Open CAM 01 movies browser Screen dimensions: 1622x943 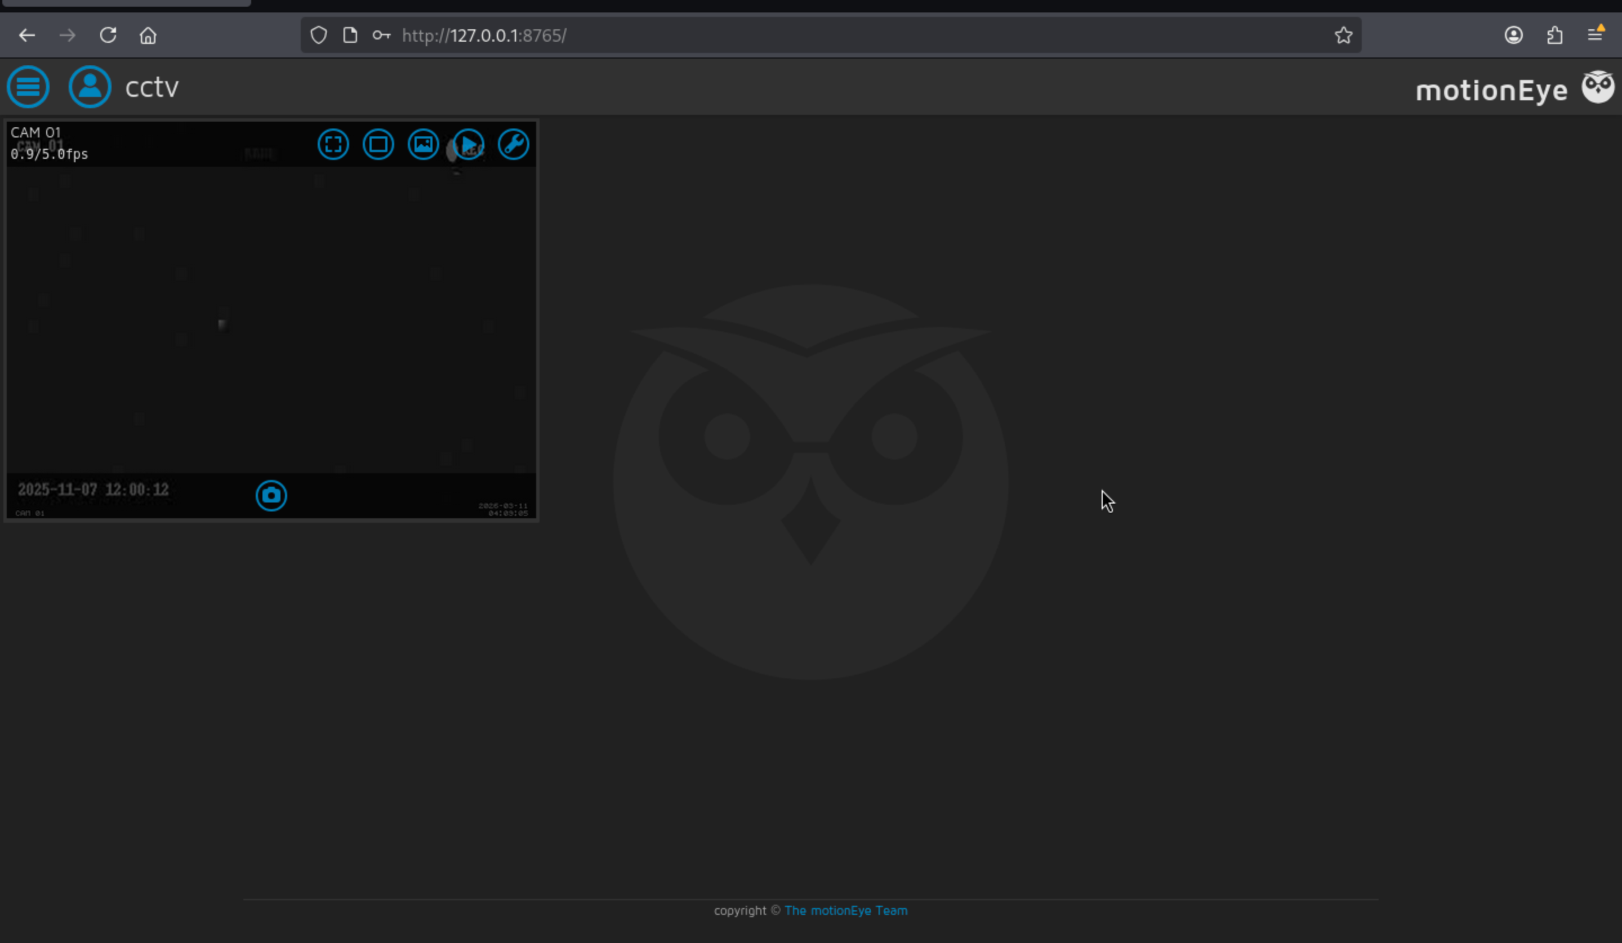click(469, 144)
